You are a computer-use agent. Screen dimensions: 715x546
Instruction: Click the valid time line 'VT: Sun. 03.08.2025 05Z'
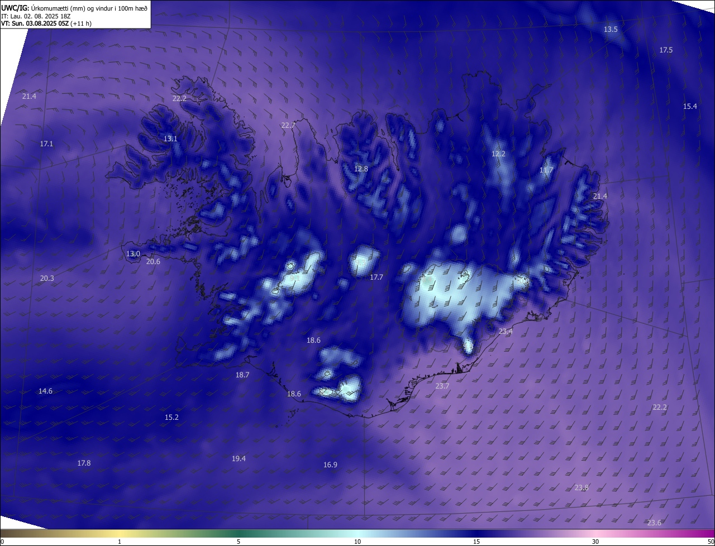(35, 23)
